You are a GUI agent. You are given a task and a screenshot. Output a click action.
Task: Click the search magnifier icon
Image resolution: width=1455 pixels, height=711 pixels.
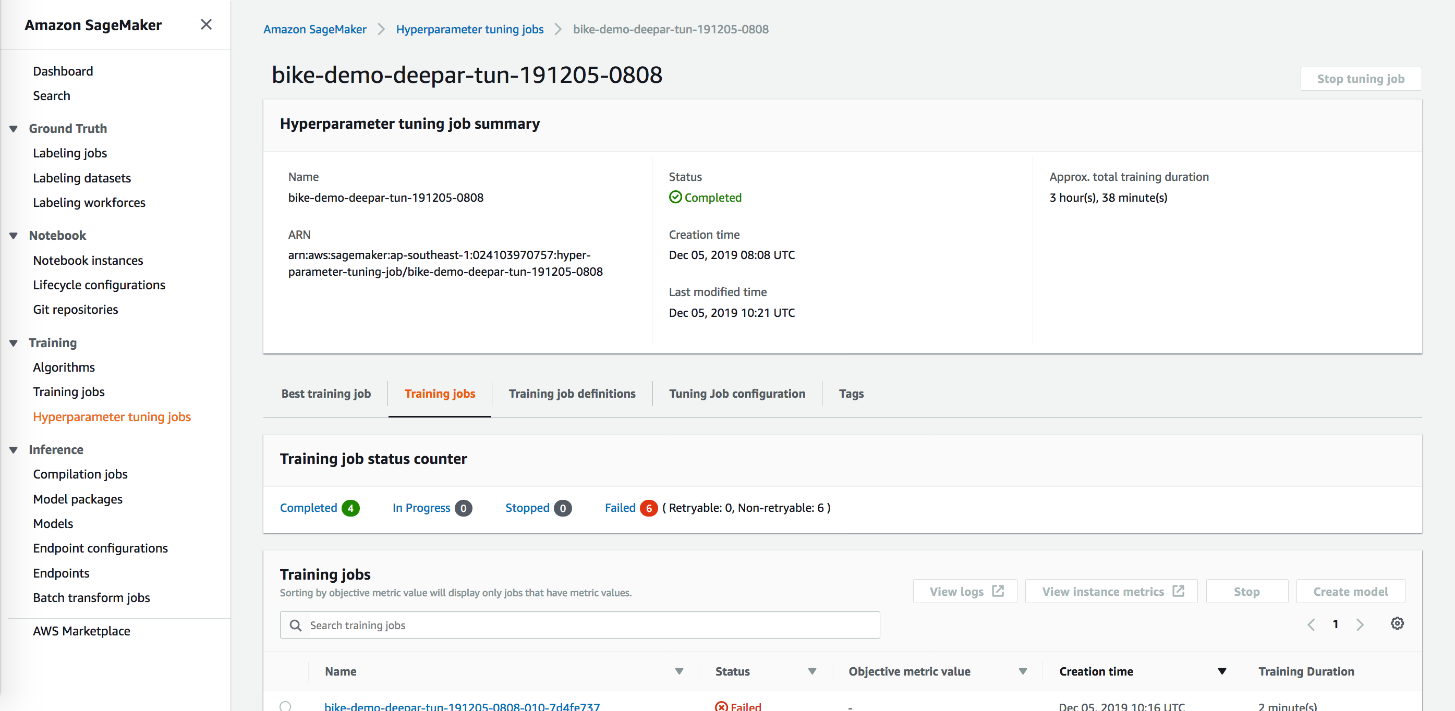295,625
